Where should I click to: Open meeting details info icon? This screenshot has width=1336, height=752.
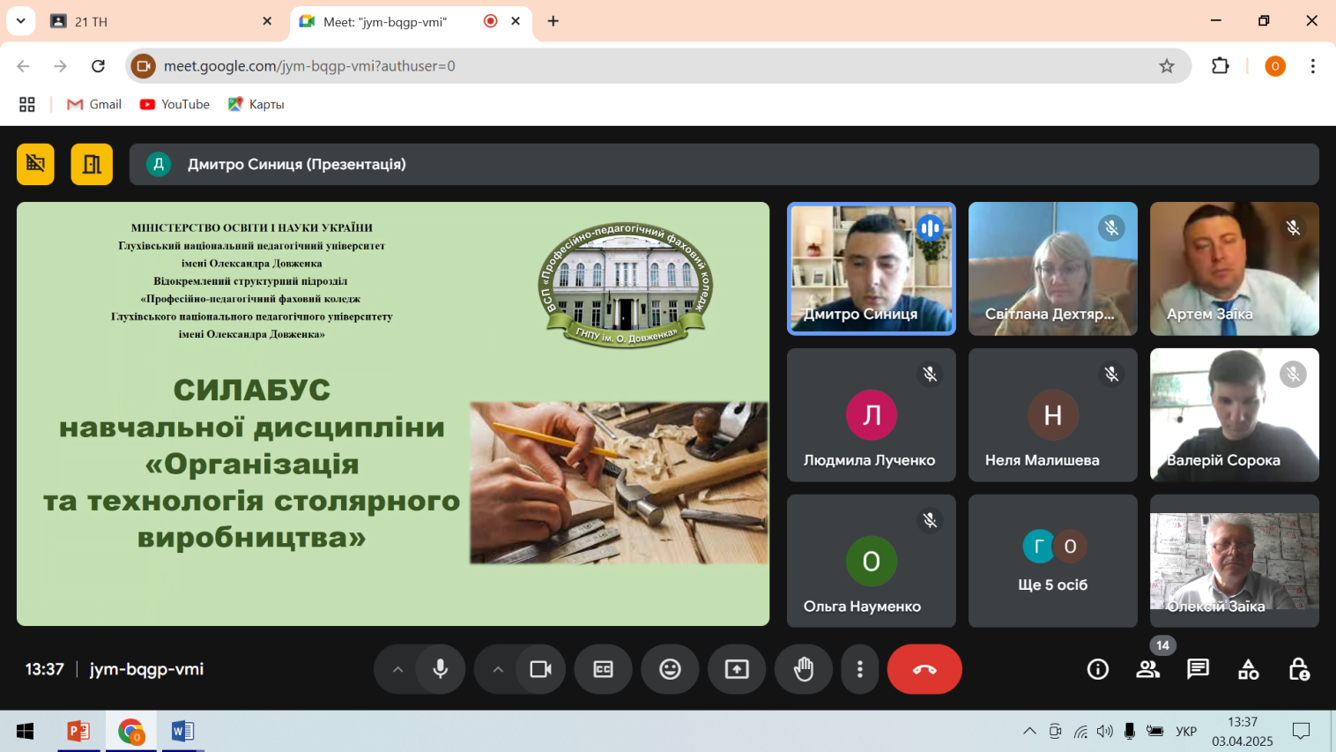pyautogui.click(x=1097, y=670)
